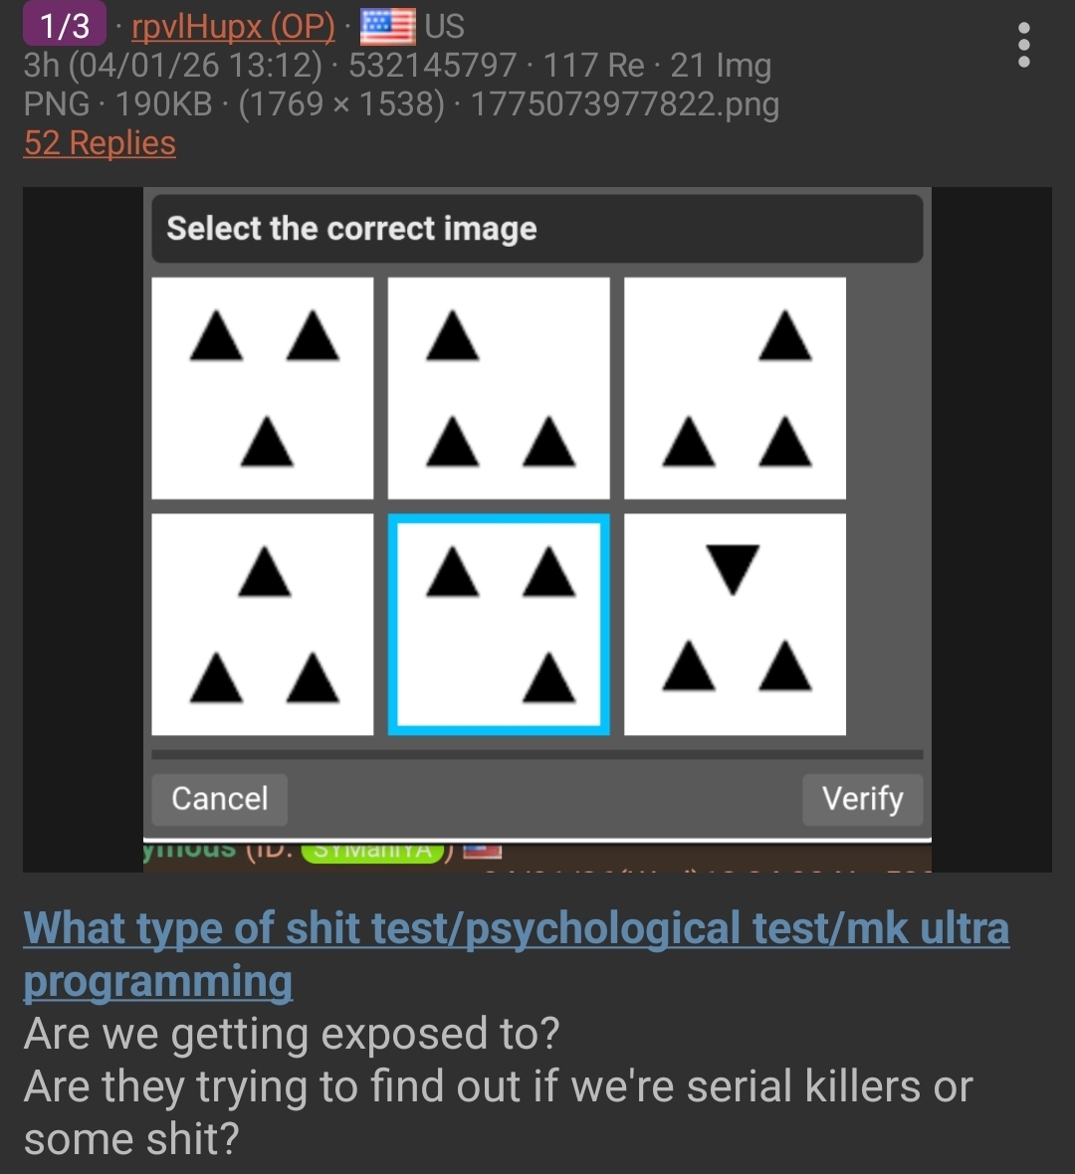The image size is (1075, 1174).
Task: Click the Verify button in captcha
Action: coord(862,799)
